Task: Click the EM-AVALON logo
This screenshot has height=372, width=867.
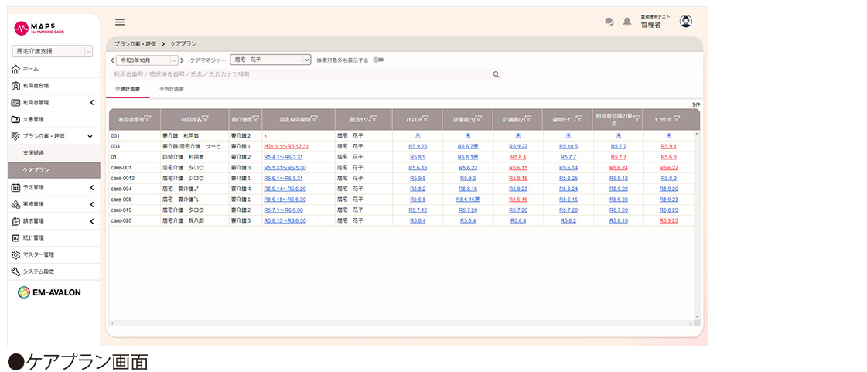Action: (49, 292)
